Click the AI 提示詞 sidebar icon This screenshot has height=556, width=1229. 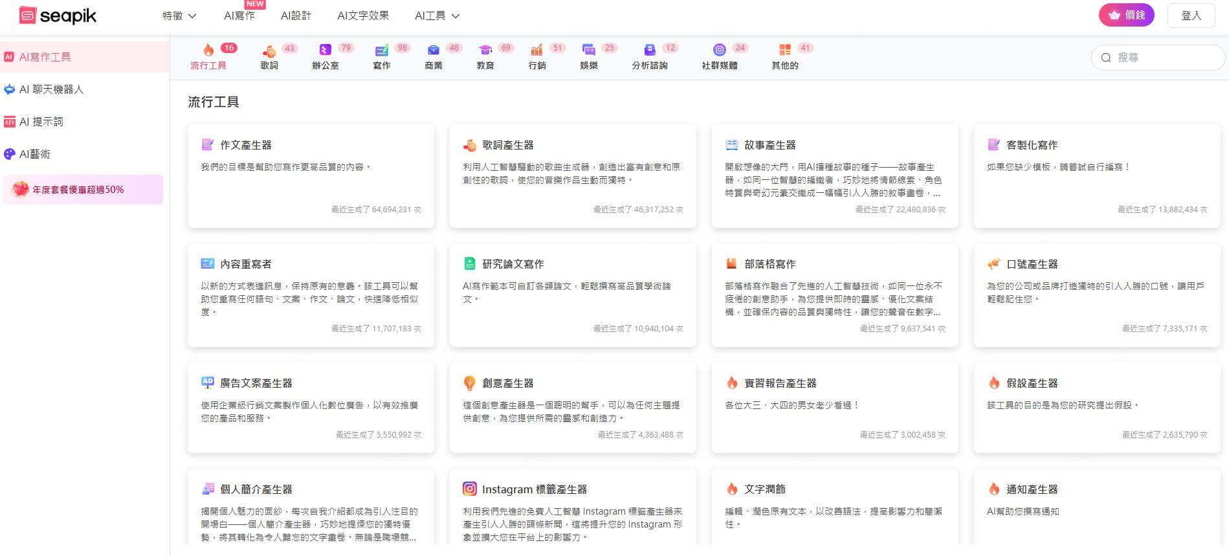coord(9,122)
